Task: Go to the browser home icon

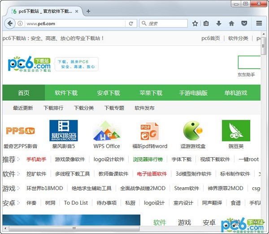Action: [x=231, y=23]
